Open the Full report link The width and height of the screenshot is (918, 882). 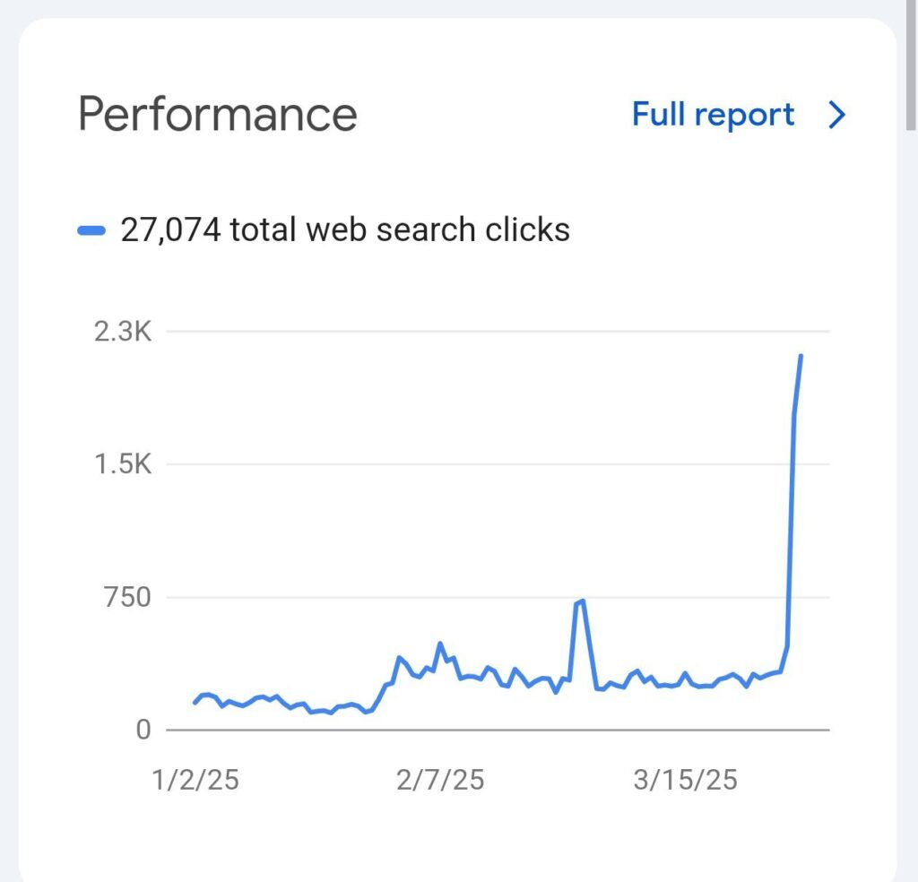click(x=713, y=116)
